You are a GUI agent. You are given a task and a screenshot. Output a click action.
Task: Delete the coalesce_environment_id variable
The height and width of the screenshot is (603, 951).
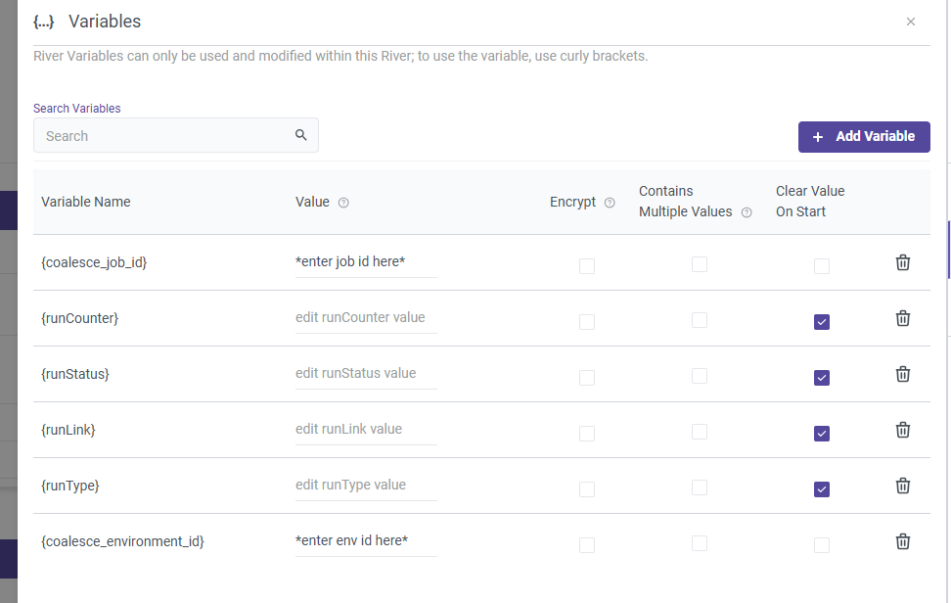(903, 541)
